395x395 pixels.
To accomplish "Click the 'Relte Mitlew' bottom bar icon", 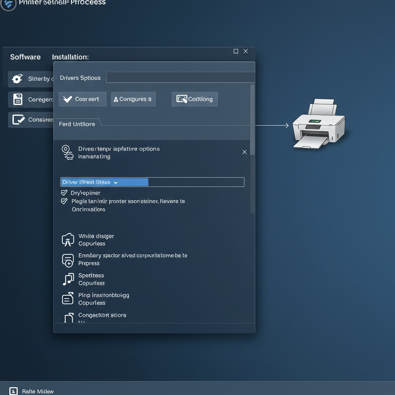I will (x=14, y=391).
